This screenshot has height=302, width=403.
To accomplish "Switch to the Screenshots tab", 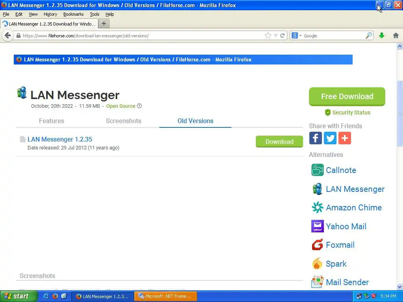I will point(124,121).
